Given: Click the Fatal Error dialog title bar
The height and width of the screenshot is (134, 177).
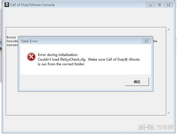Looking at the screenshot, I should click(74, 41).
